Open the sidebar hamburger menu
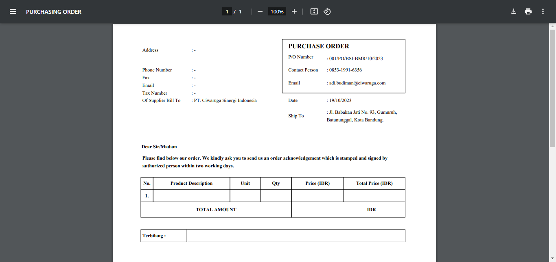This screenshot has height=262, width=556. [x=13, y=11]
